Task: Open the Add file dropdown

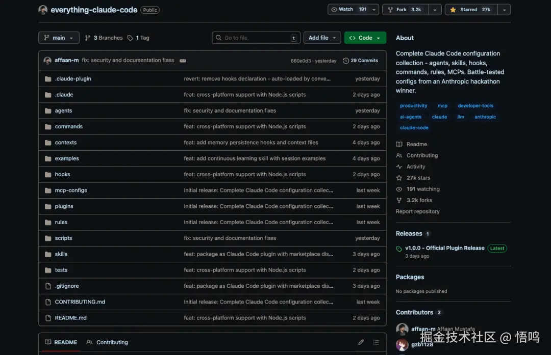Action: (322, 38)
